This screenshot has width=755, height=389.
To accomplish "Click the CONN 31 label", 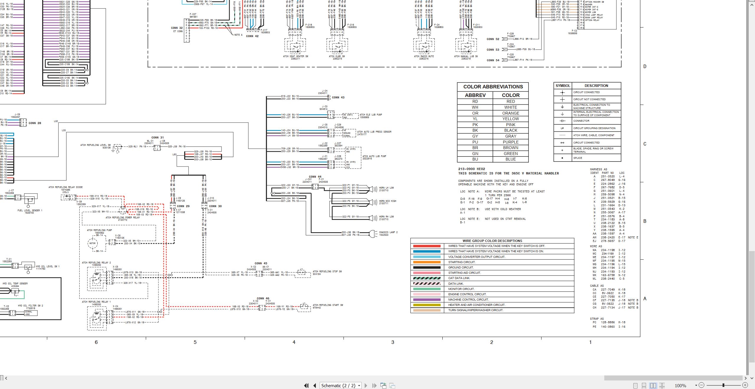I will [157, 138].
